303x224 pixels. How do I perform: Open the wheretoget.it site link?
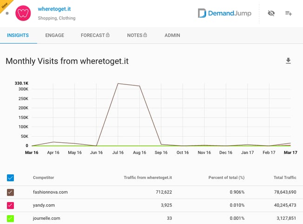pos(54,9)
